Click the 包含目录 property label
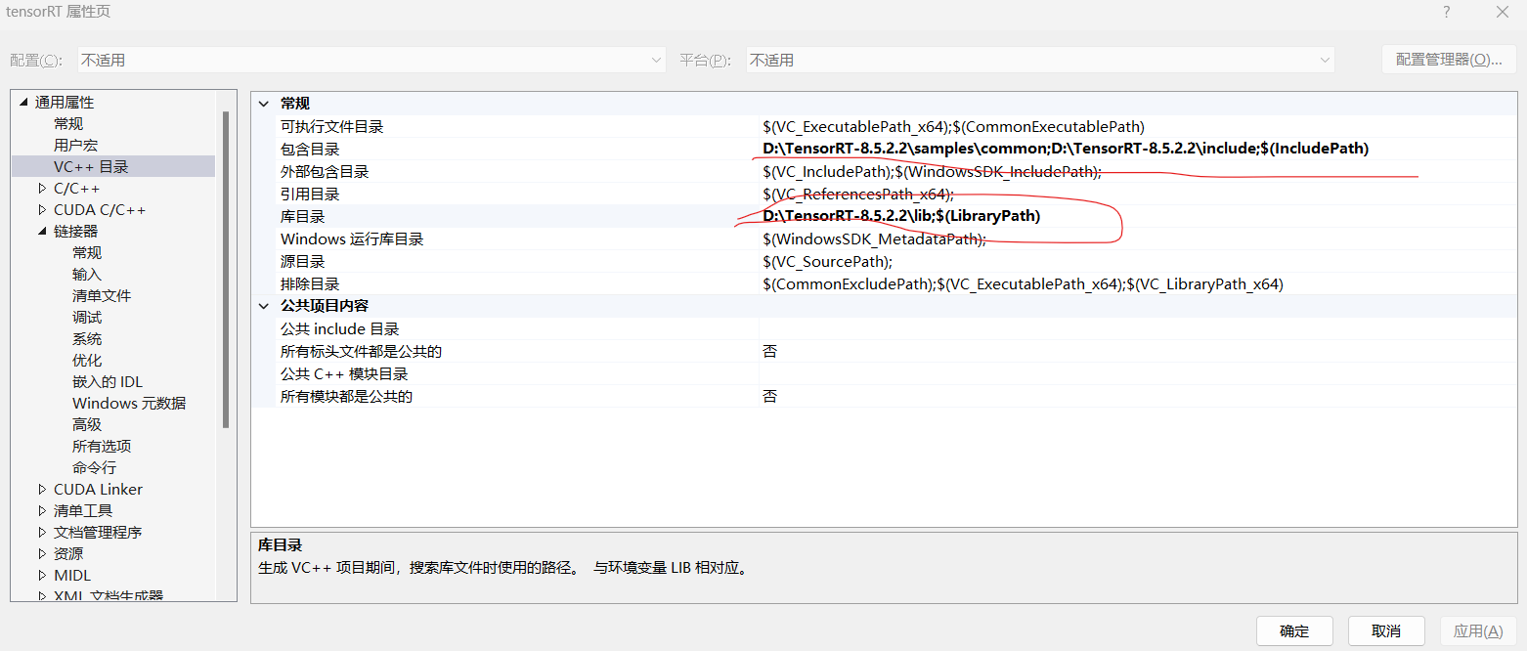The image size is (1527, 651). 310,150
